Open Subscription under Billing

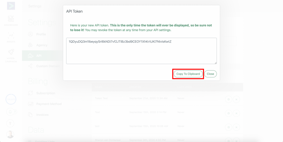(45, 93)
